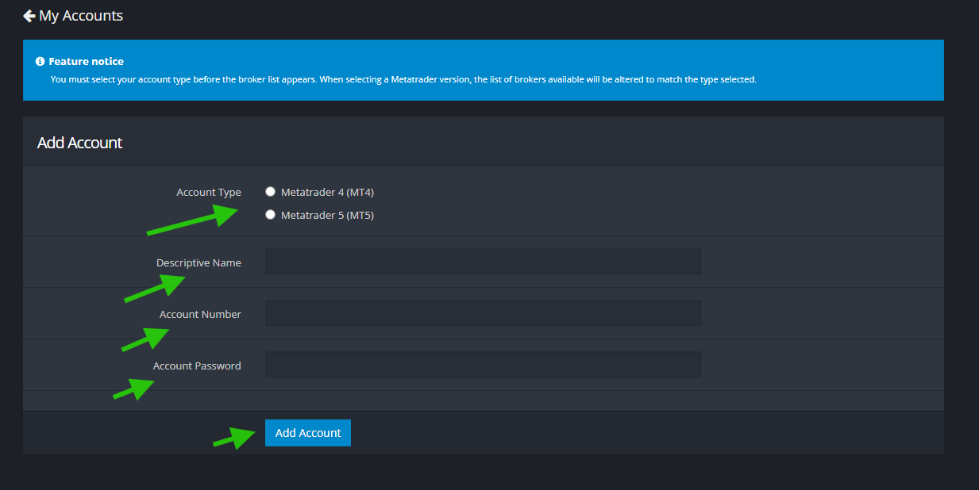979x490 pixels.
Task: Select the Metatrader 5 (MT5) radio button
Action: (271, 215)
